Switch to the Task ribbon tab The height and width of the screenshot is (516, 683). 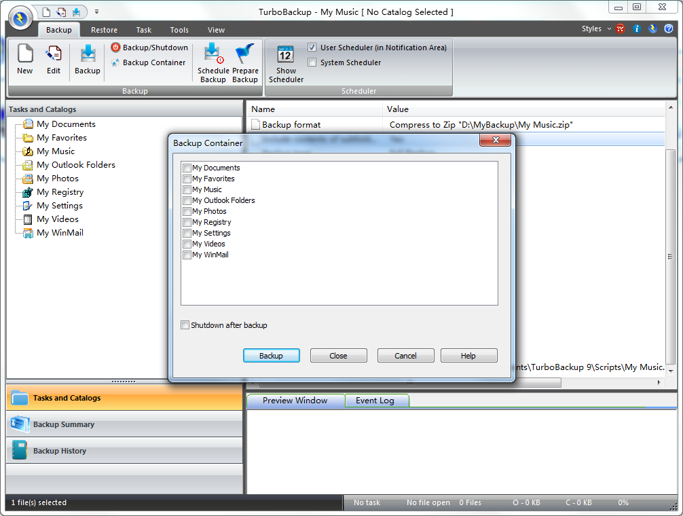pyautogui.click(x=143, y=30)
